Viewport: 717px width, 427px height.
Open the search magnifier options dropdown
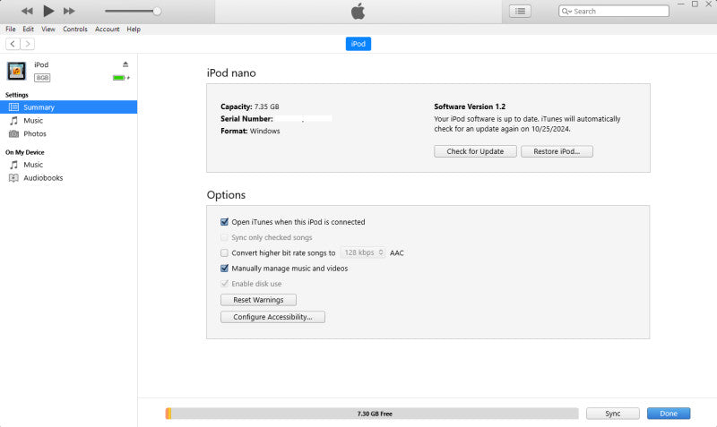[x=567, y=11]
